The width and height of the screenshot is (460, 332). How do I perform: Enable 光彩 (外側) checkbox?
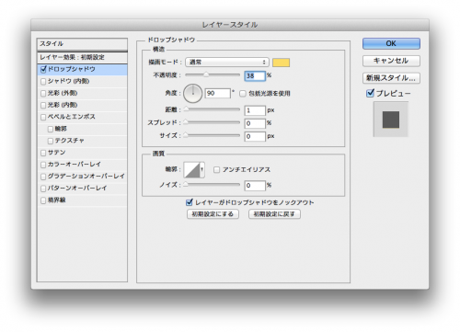43,94
